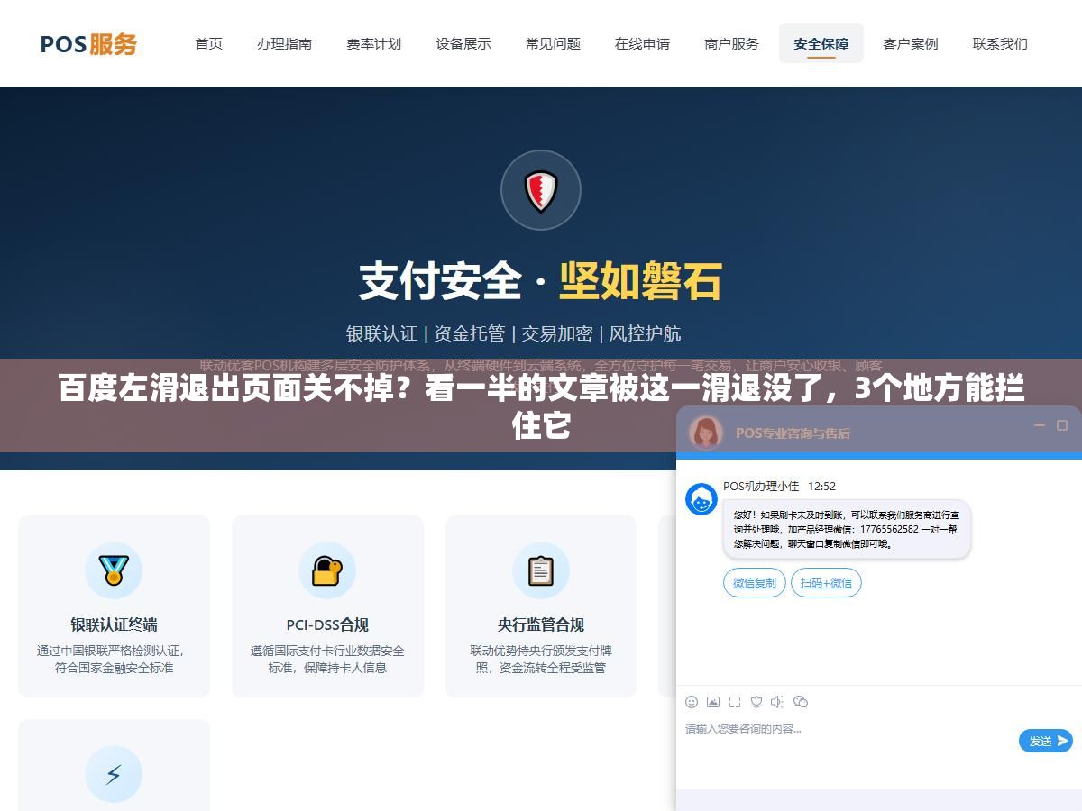Click the POS专业咨询与售后 chat title

tap(793, 433)
